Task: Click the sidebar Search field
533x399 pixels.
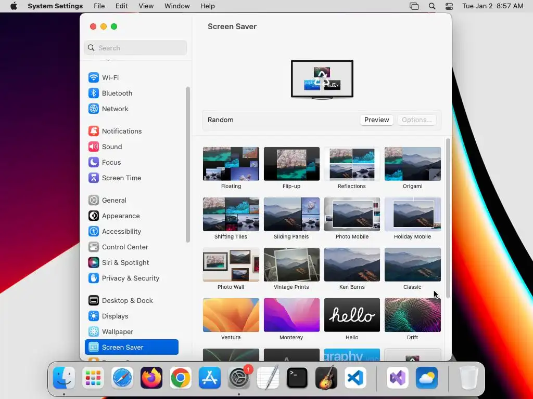Action: pyautogui.click(x=136, y=48)
